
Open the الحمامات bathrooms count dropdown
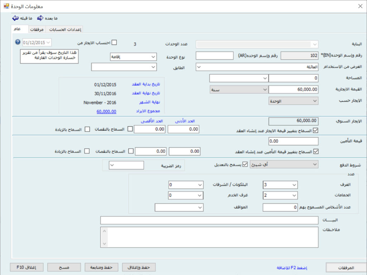pos(294,196)
